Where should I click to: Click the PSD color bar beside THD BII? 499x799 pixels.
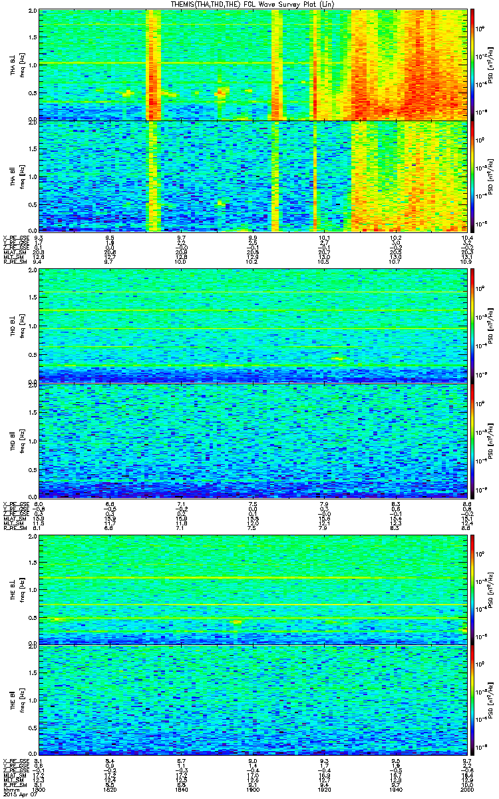coord(473,440)
